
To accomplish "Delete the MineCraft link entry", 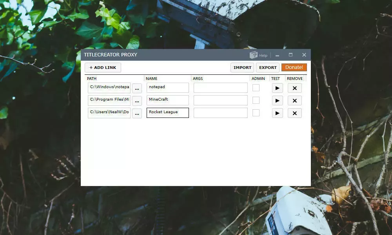I will click(294, 101).
